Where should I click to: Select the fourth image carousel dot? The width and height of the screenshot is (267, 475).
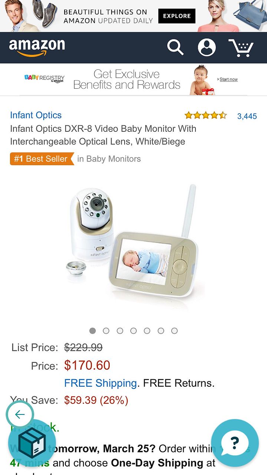click(x=133, y=331)
